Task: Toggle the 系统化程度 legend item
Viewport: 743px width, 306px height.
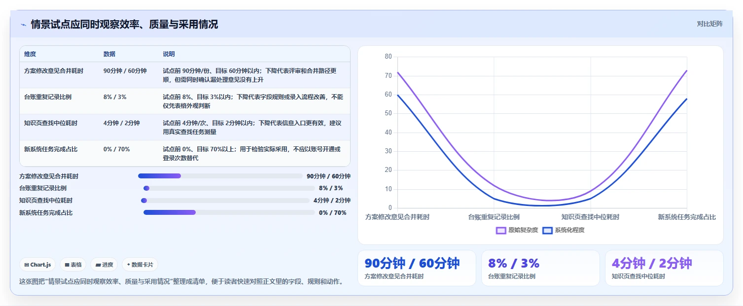Action: [x=564, y=230]
